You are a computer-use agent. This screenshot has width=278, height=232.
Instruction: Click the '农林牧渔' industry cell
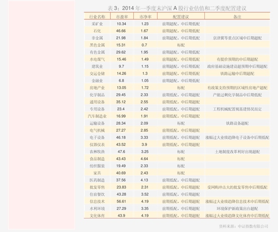pyautogui.click(x=97, y=152)
